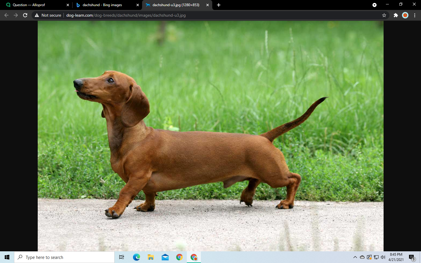
Task: Reload the dachshund image page
Action: point(25,15)
